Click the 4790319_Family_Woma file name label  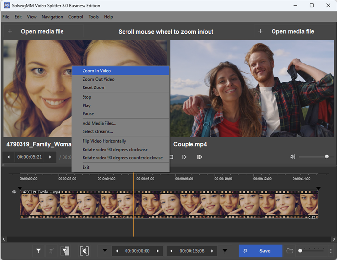39,144
